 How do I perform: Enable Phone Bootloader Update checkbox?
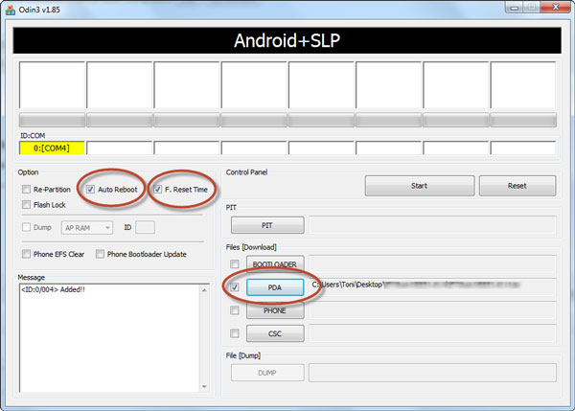[100, 254]
